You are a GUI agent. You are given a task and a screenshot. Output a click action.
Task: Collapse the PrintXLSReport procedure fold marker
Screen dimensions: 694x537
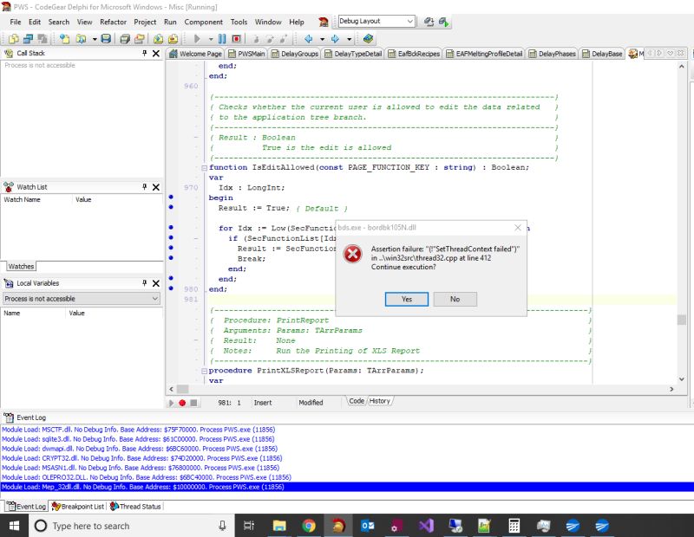[204, 370]
